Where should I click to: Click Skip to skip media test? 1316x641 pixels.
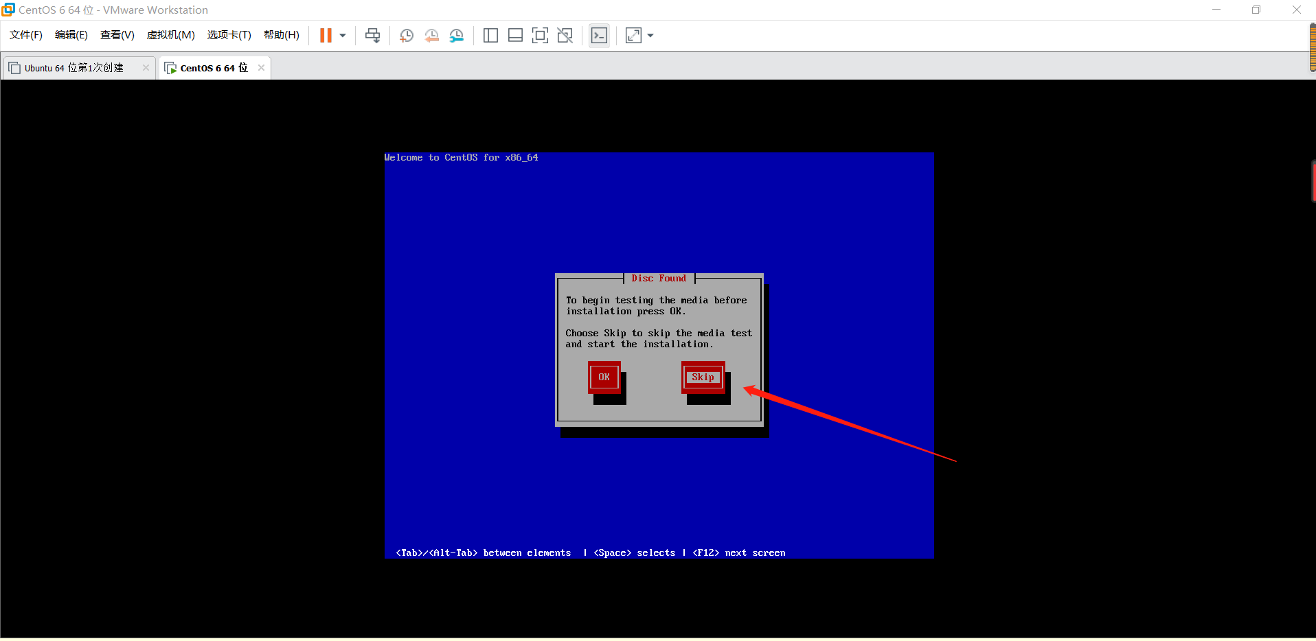click(x=703, y=377)
